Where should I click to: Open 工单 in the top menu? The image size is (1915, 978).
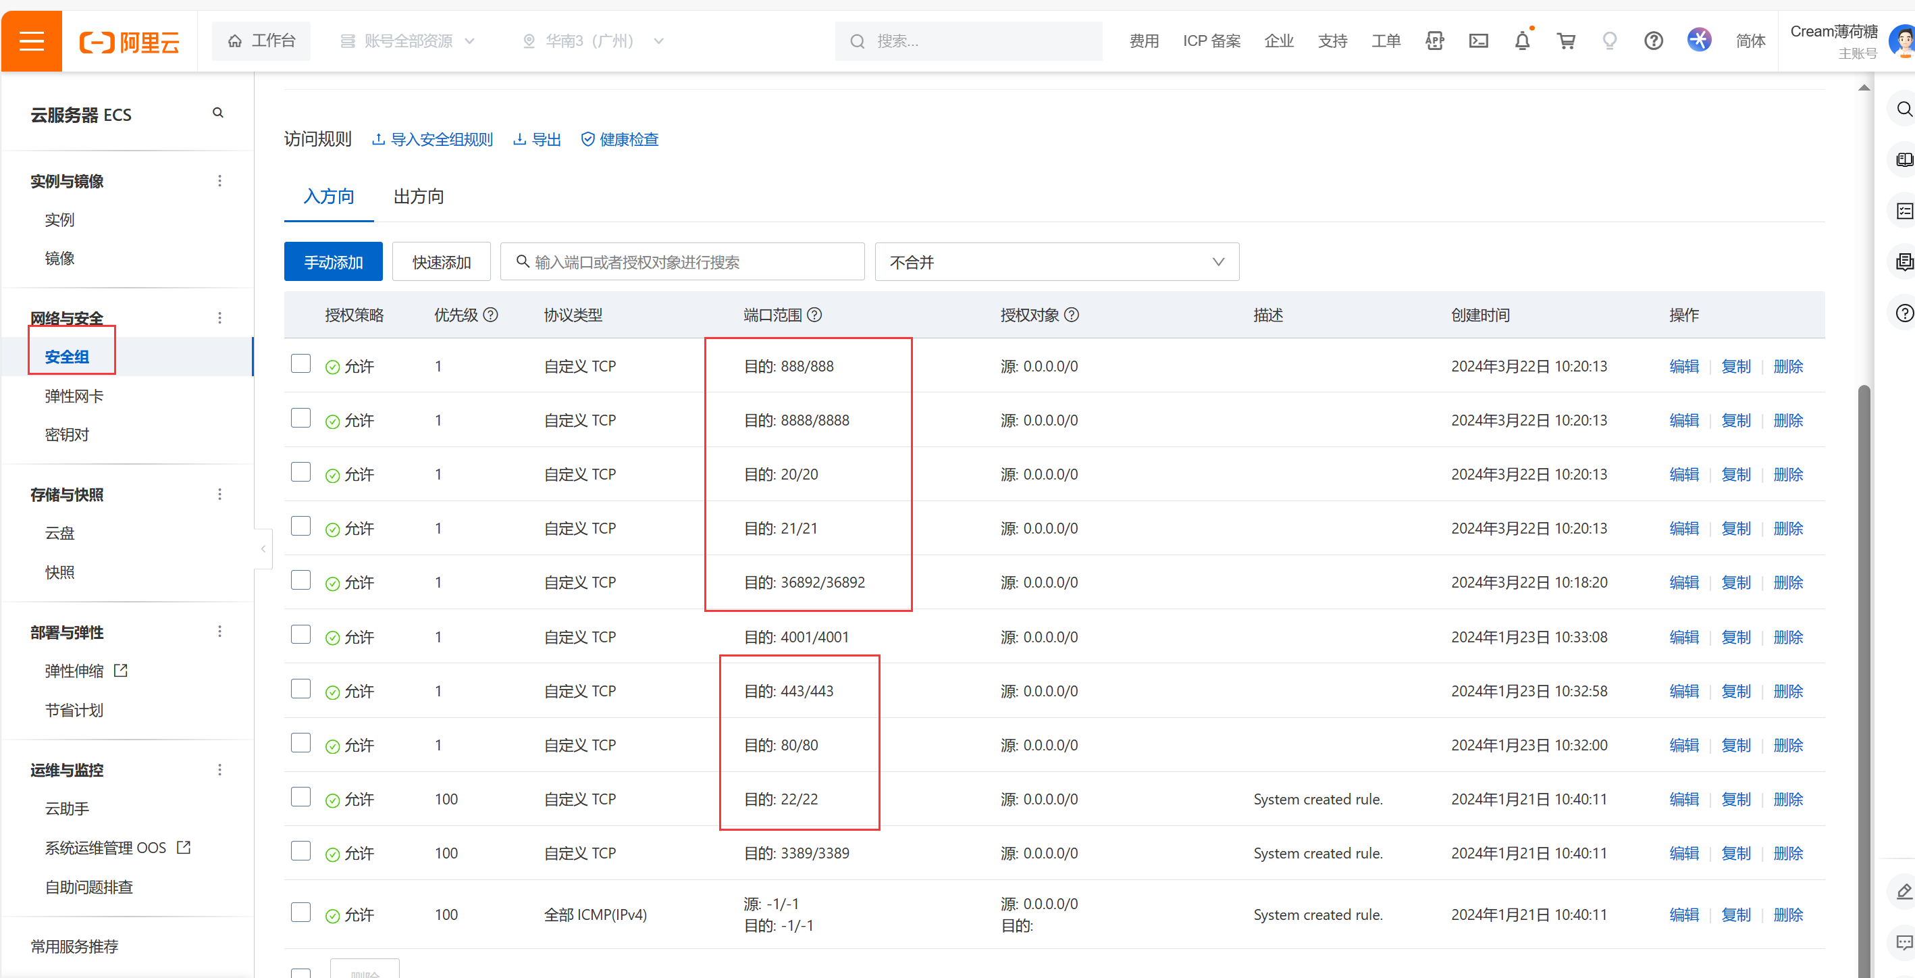(x=1385, y=41)
